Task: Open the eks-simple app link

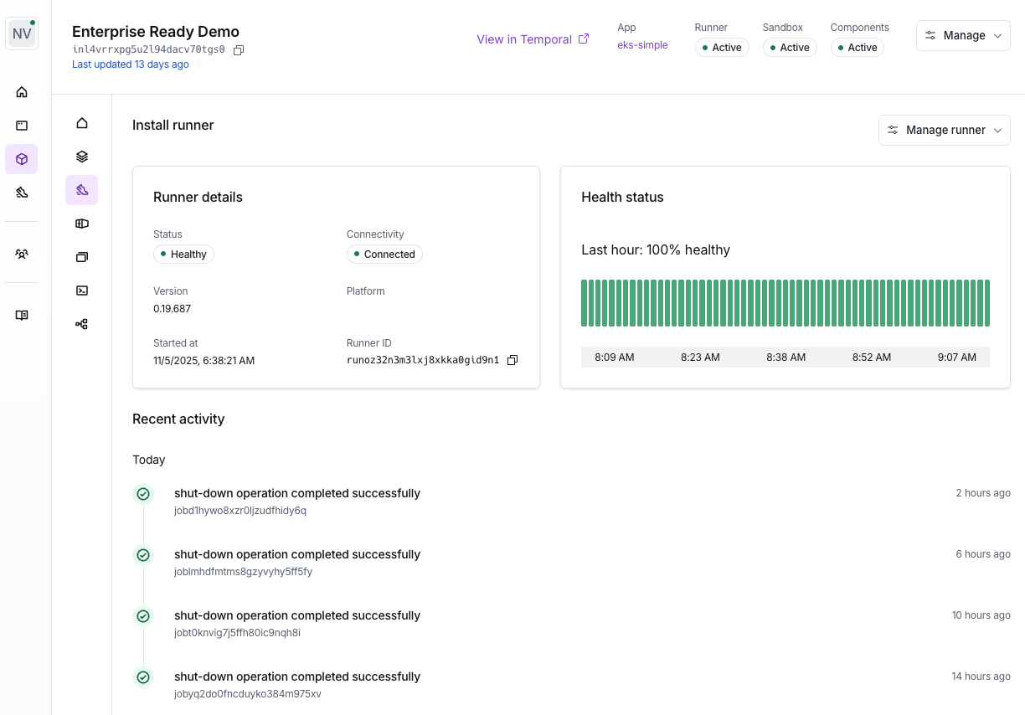Action: pos(642,45)
